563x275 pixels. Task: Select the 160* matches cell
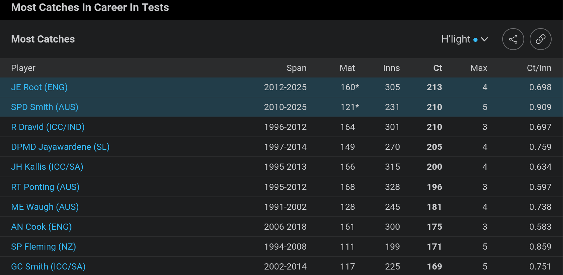click(349, 87)
